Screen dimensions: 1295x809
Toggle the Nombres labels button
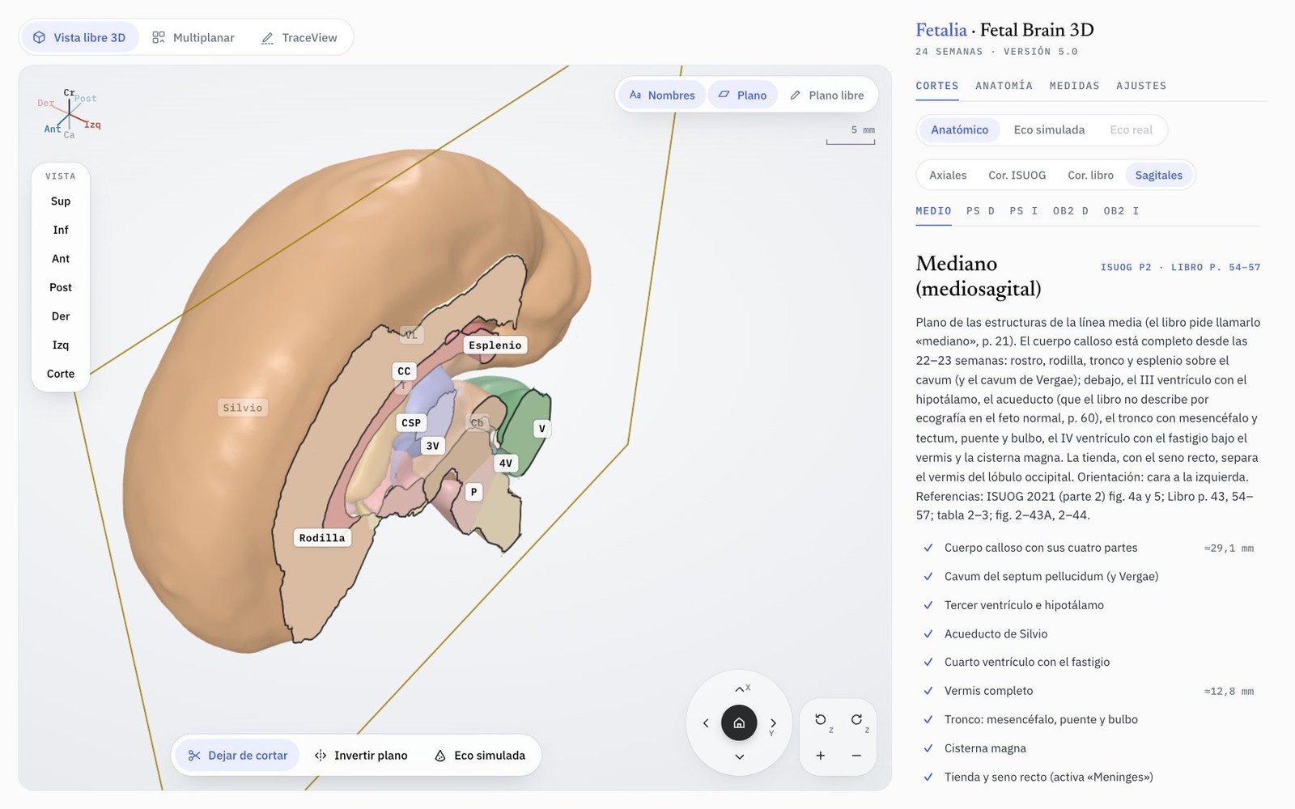pyautogui.click(x=662, y=95)
